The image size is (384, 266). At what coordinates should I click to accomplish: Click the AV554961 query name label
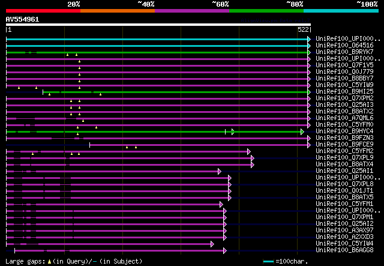(23, 19)
